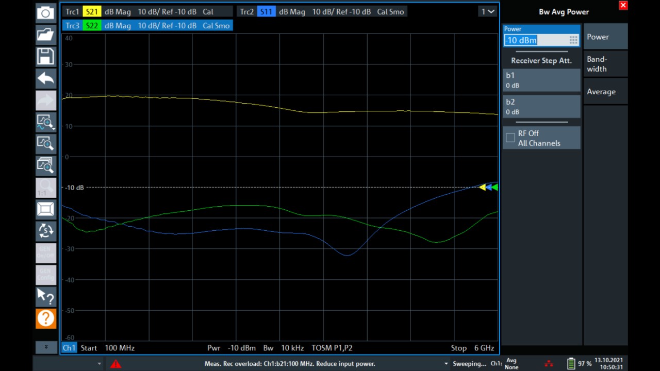
Task: Switch to the Power tab
Action: (x=605, y=37)
